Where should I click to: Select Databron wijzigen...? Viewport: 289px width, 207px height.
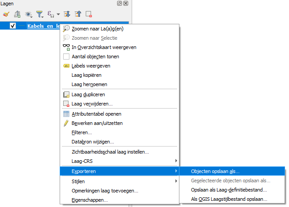119,142
